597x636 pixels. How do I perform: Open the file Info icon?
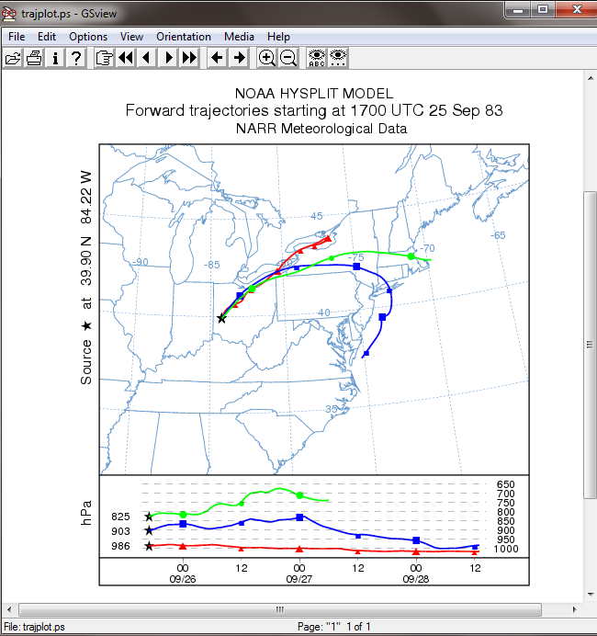pyautogui.click(x=55, y=58)
